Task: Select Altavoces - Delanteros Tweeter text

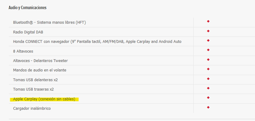Action: click(x=41, y=61)
